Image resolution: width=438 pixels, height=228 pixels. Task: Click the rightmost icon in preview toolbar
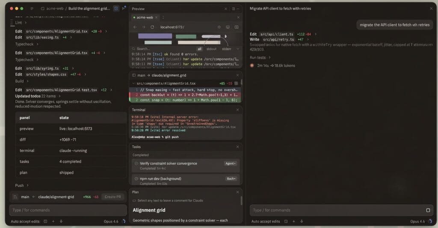click(x=236, y=27)
